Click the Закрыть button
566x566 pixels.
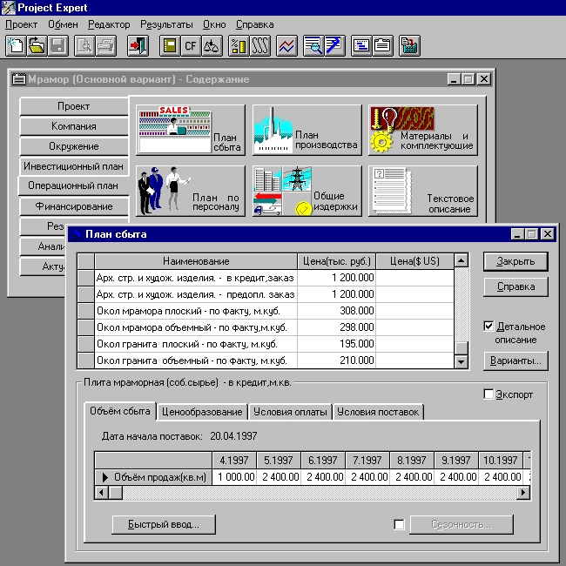tap(515, 261)
